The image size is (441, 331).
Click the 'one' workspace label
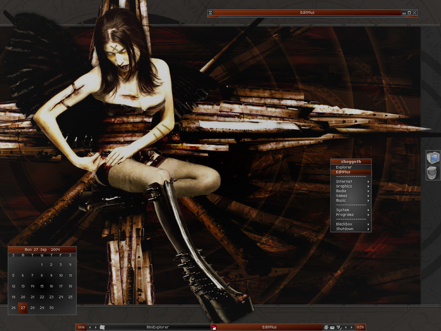(81, 327)
